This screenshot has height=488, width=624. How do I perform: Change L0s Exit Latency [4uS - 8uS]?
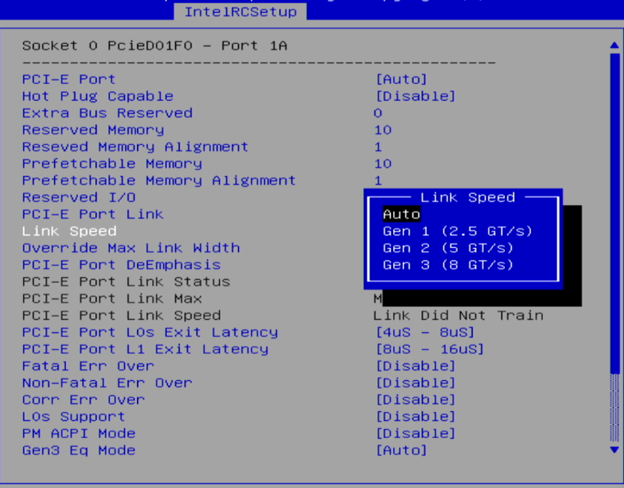(425, 332)
